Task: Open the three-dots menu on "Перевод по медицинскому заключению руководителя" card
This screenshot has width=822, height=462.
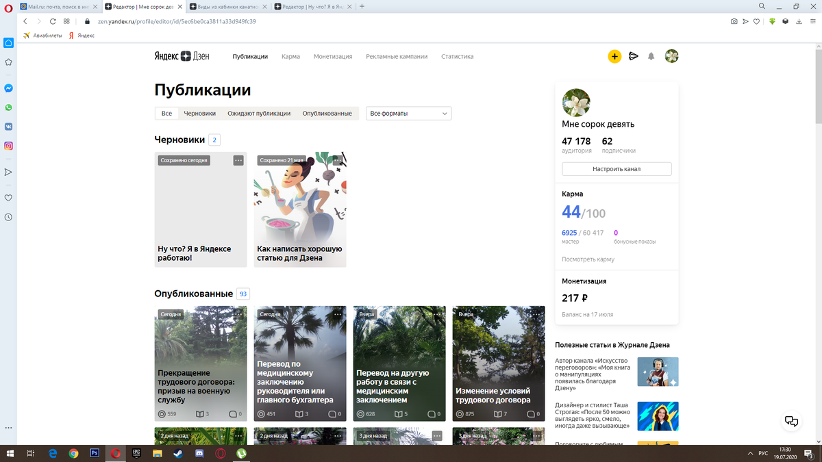Action: click(338, 314)
